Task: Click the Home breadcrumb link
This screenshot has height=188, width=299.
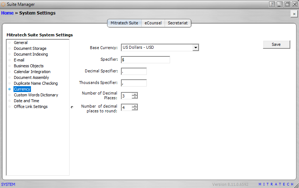Action: click(7, 13)
